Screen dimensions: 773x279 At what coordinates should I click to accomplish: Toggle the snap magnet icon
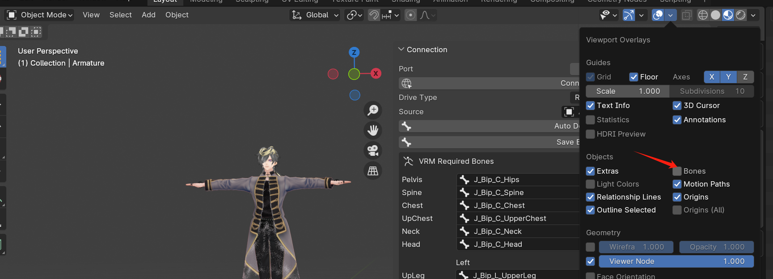coord(374,15)
